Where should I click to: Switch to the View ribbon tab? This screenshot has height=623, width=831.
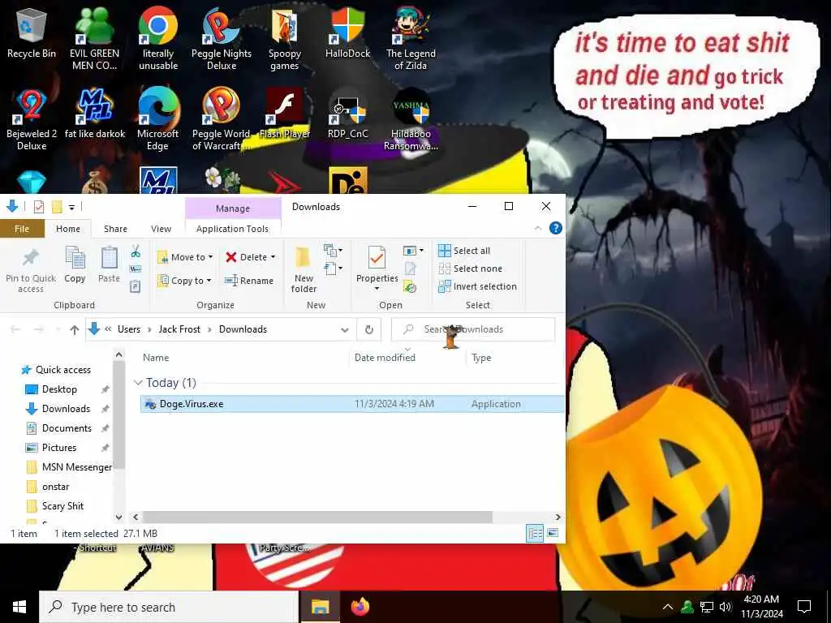click(161, 229)
